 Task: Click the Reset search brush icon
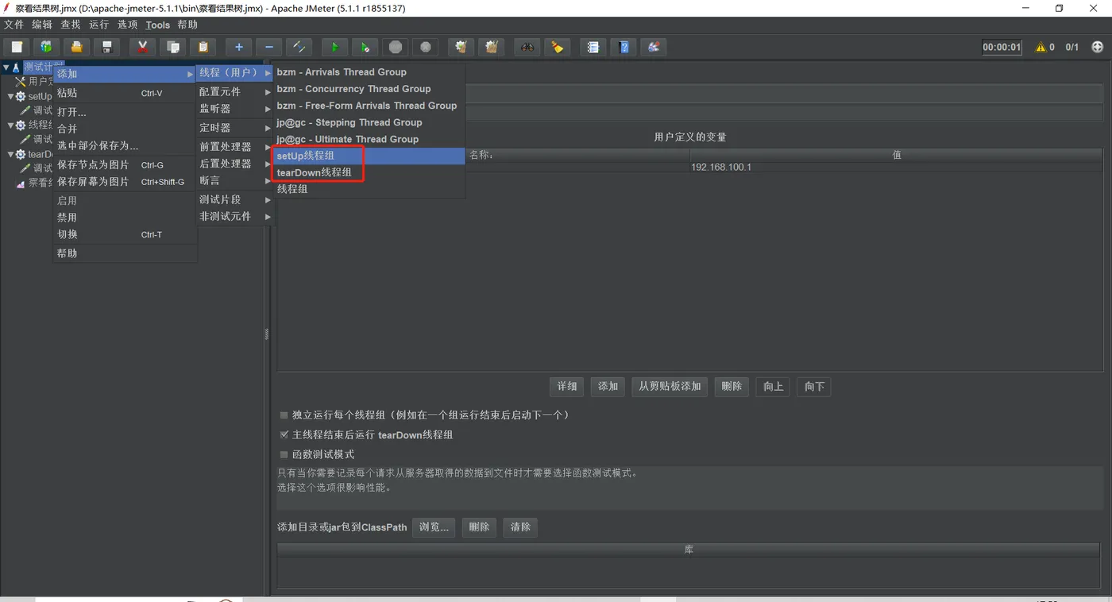(558, 47)
